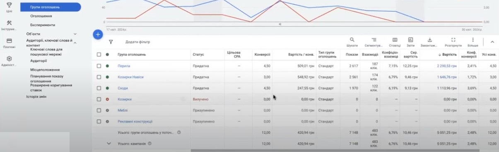Screen dimensions: 499x152
Task: Click the chart's collapse handle below the graph
Action: [x=280, y=24]
